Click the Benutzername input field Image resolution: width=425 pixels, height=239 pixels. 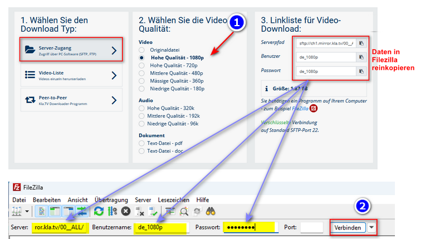161,227
